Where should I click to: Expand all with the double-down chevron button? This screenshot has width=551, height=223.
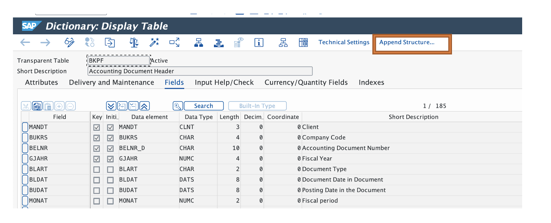click(111, 106)
